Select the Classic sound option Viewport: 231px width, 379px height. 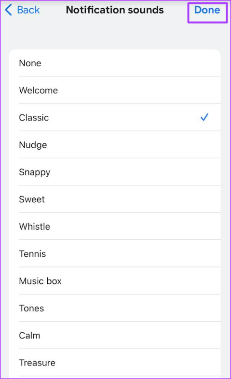[115, 117]
